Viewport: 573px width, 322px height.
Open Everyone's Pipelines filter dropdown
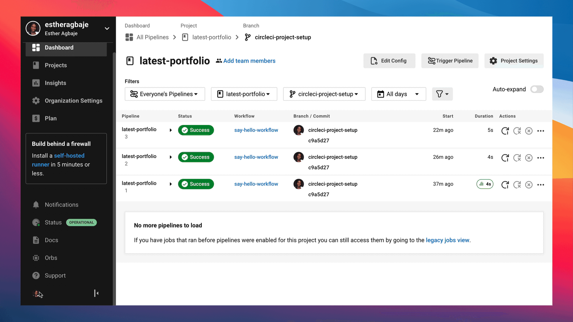tap(165, 94)
